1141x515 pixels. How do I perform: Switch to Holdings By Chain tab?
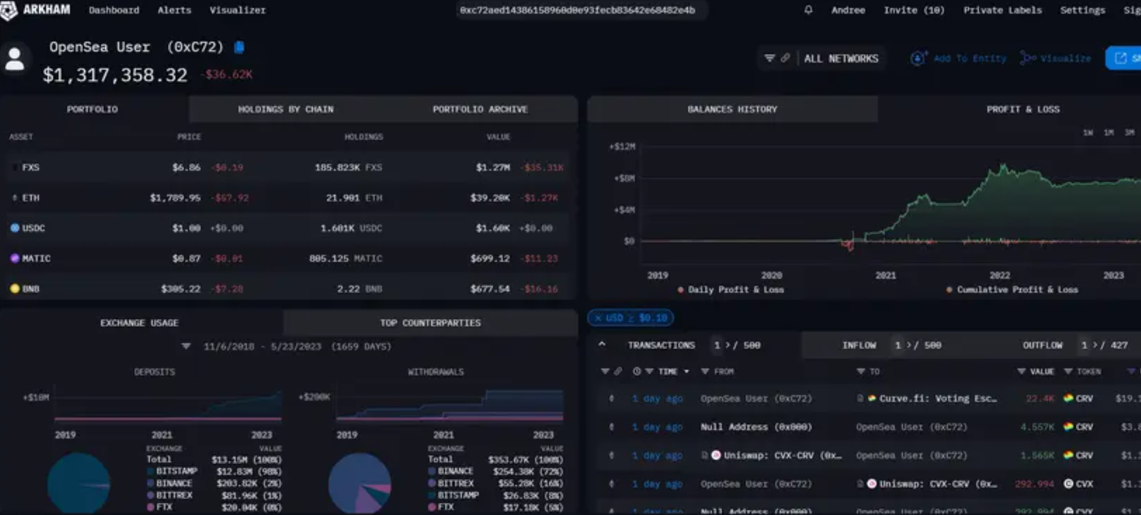click(285, 110)
